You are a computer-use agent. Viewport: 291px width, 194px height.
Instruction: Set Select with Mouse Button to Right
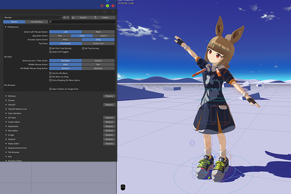(x=98, y=32)
